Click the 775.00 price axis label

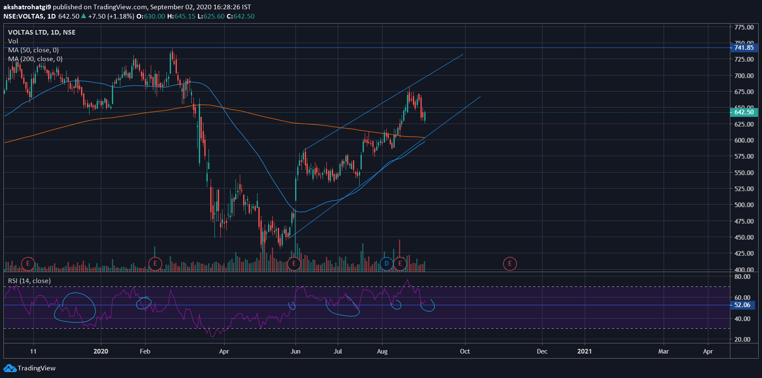pyautogui.click(x=744, y=27)
